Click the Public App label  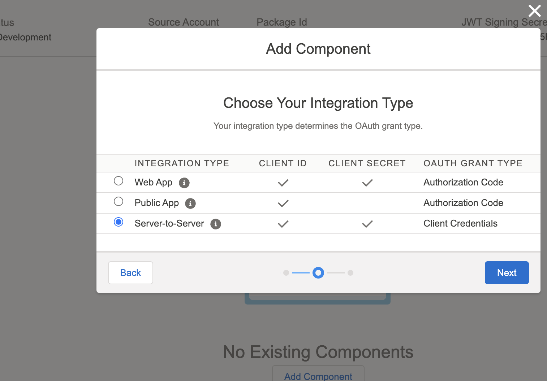click(157, 203)
